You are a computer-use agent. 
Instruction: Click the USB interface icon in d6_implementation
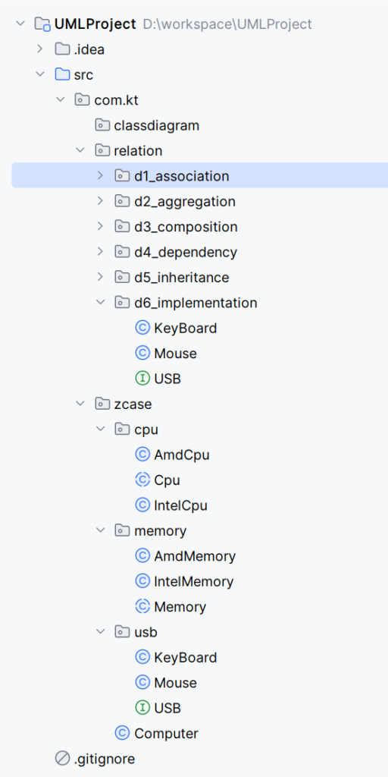point(142,379)
